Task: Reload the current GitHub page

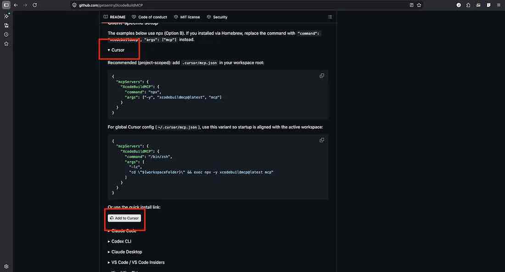Action: coord(35,5)
